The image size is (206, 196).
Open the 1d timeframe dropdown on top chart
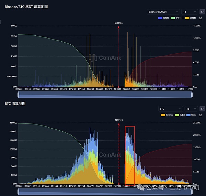tap(190, 12)
